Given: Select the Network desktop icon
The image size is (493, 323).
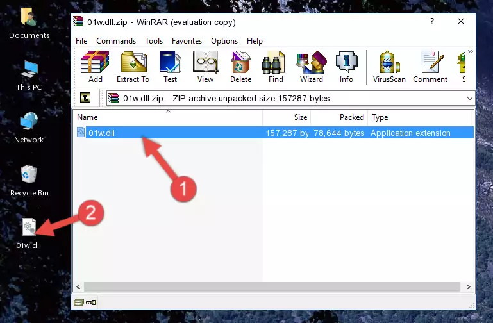Looking at the screenshot, I should (29, 128).
